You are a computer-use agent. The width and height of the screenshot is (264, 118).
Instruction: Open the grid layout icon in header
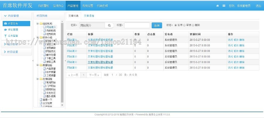pos(224,6)
